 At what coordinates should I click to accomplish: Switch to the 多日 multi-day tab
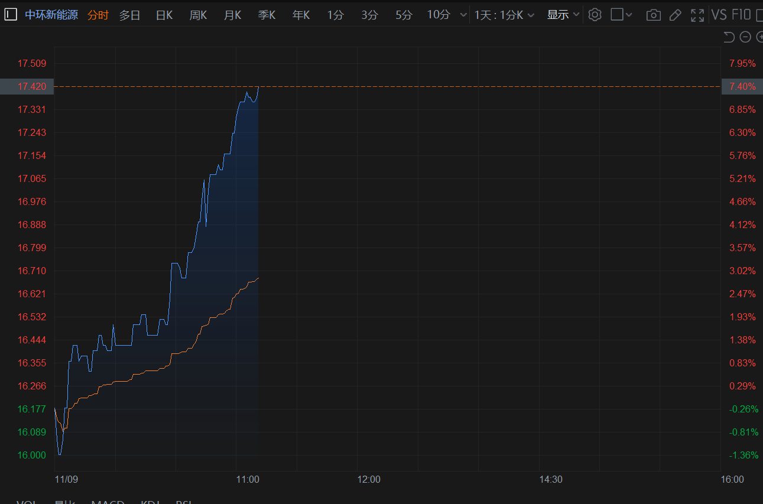[130, 15]
